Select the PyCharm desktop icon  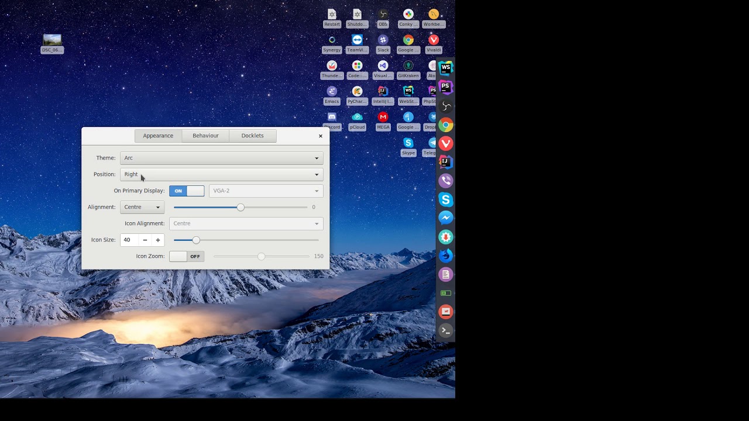tap(357, 95)
